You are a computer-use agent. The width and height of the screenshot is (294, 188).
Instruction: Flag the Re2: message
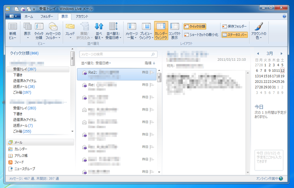152,72
